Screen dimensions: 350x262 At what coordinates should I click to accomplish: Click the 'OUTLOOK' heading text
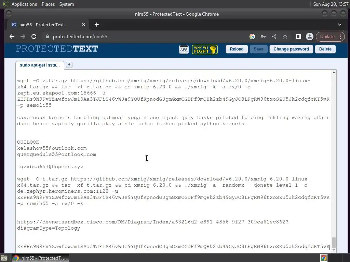click(28, 142)
